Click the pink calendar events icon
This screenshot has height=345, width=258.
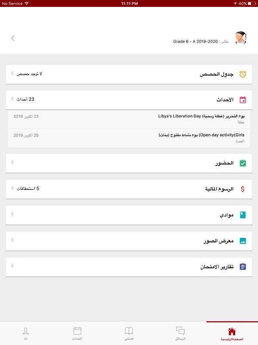point(243,100)
